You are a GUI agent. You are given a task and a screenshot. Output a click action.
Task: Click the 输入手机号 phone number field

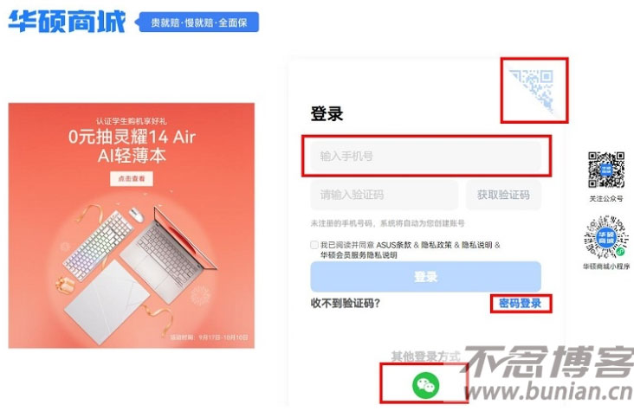pos(425,156)
